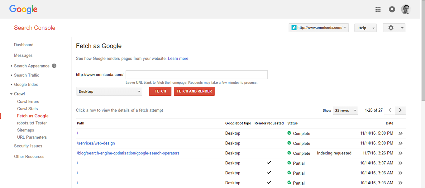Click green Partial status icon at 3:07 AM

289,163
